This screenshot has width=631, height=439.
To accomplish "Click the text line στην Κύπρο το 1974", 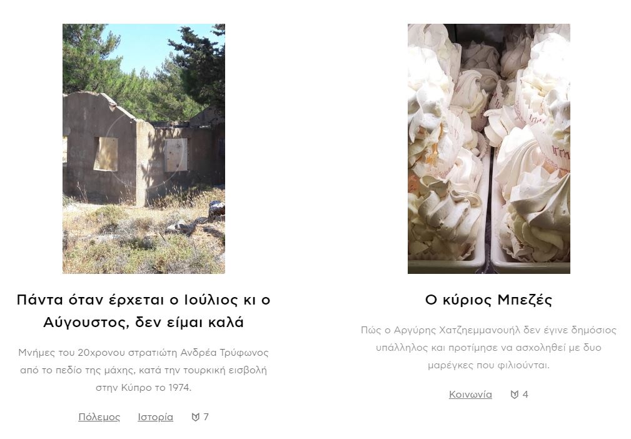I will click(144, 388).
